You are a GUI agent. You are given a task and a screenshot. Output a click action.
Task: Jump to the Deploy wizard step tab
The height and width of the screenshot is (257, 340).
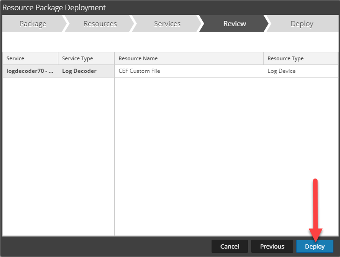pyautogui.click(x=302, y=24)
